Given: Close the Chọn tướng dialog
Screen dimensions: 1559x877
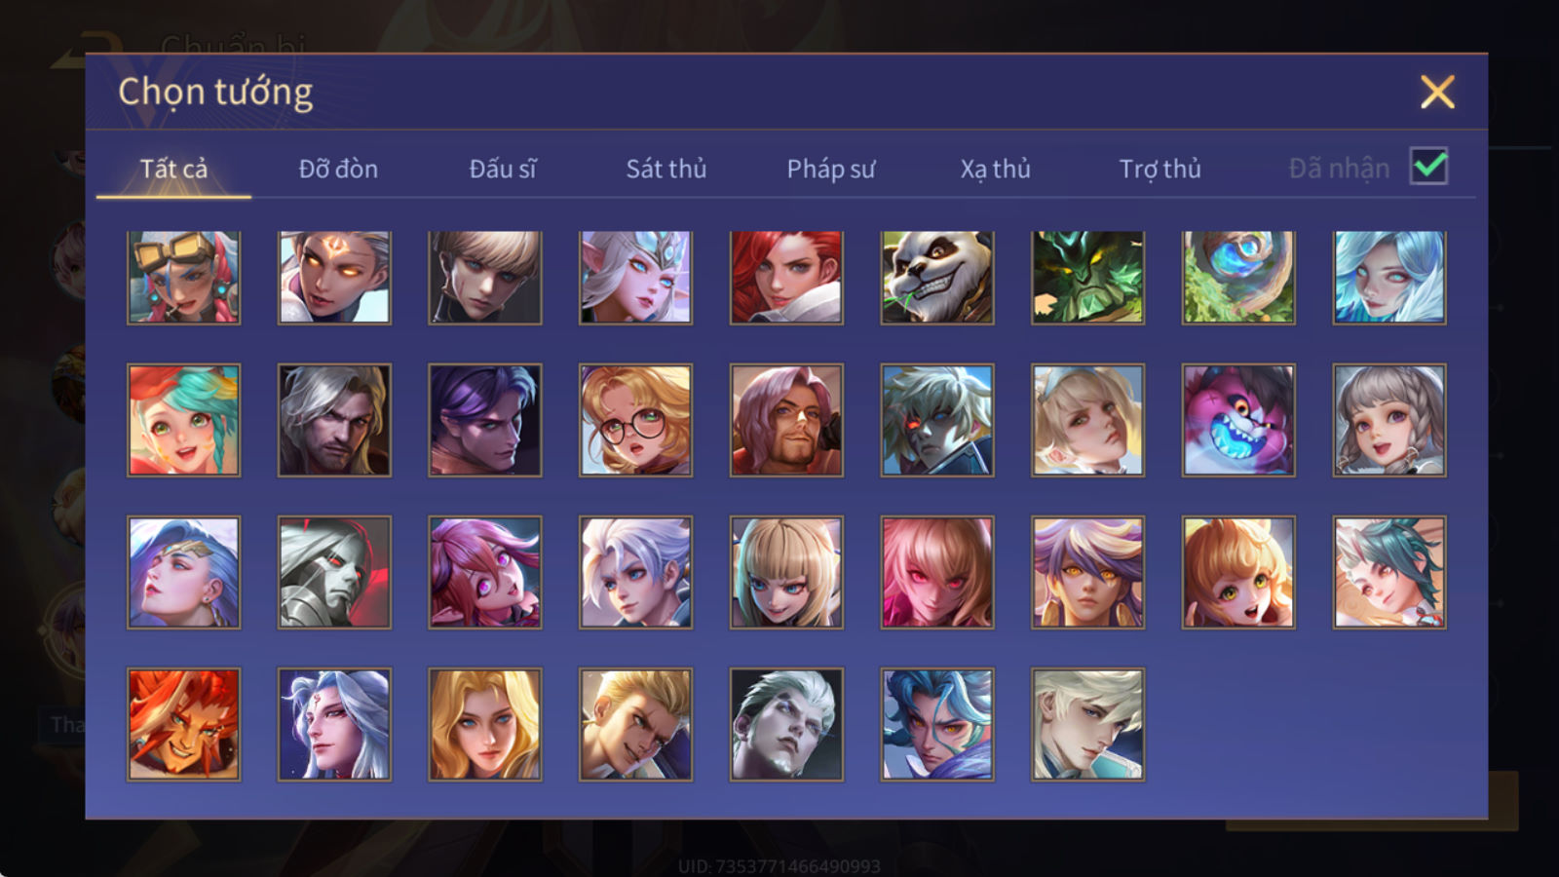Looking at the screenshot, I should [1437, 93].
